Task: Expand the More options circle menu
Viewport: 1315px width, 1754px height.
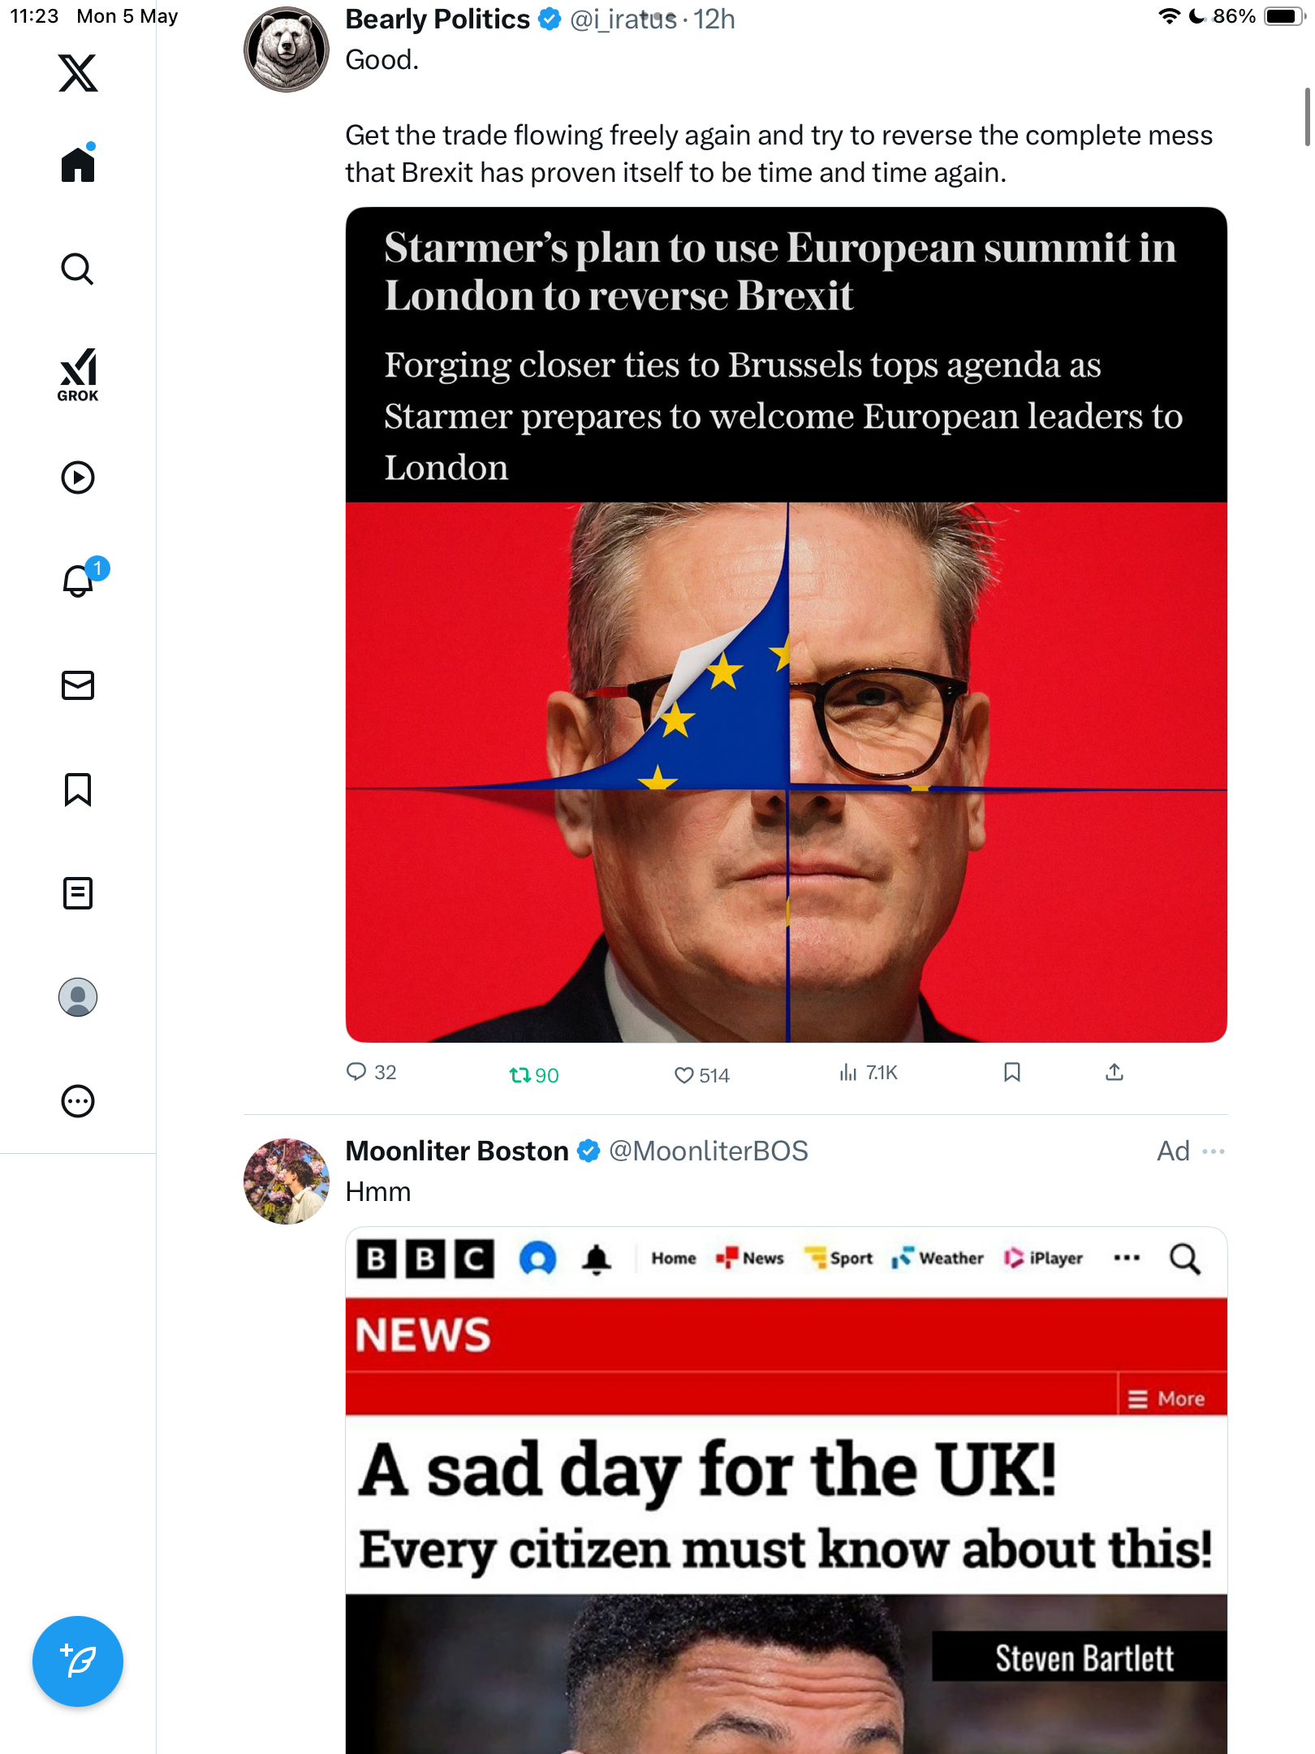Action: (78, 1101)
